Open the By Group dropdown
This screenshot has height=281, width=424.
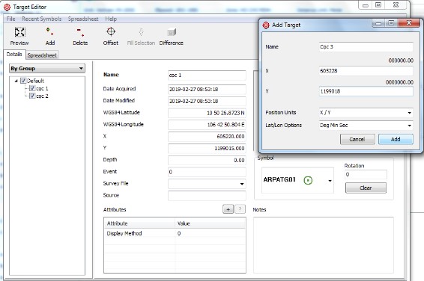pyautogui.click(x=47, y=69)
